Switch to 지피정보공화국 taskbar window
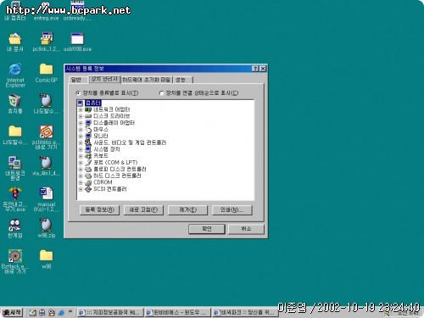 [110, 313]
